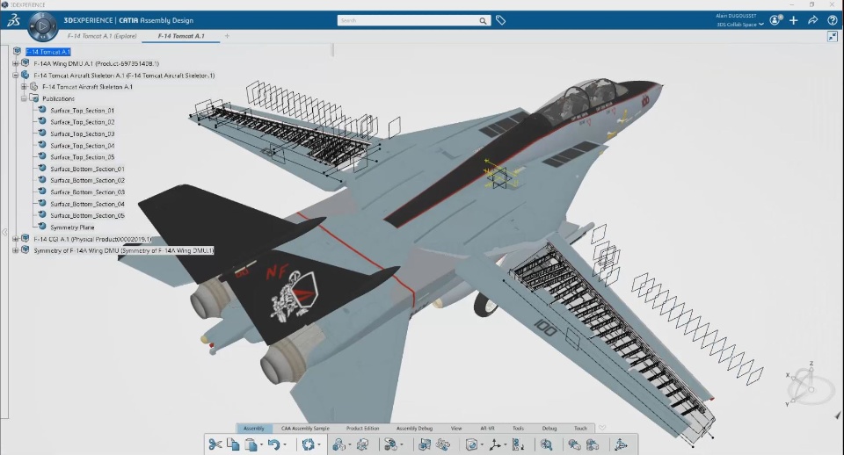Expand Symmetry of F-14A Wing DMU node

[16, 250]
